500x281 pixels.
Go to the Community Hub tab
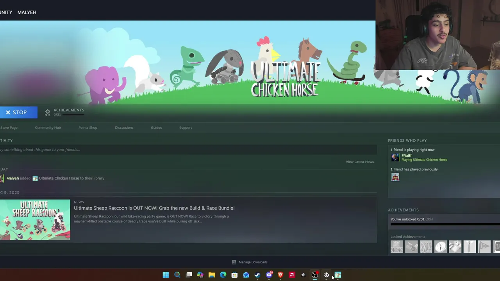point(48,128)
